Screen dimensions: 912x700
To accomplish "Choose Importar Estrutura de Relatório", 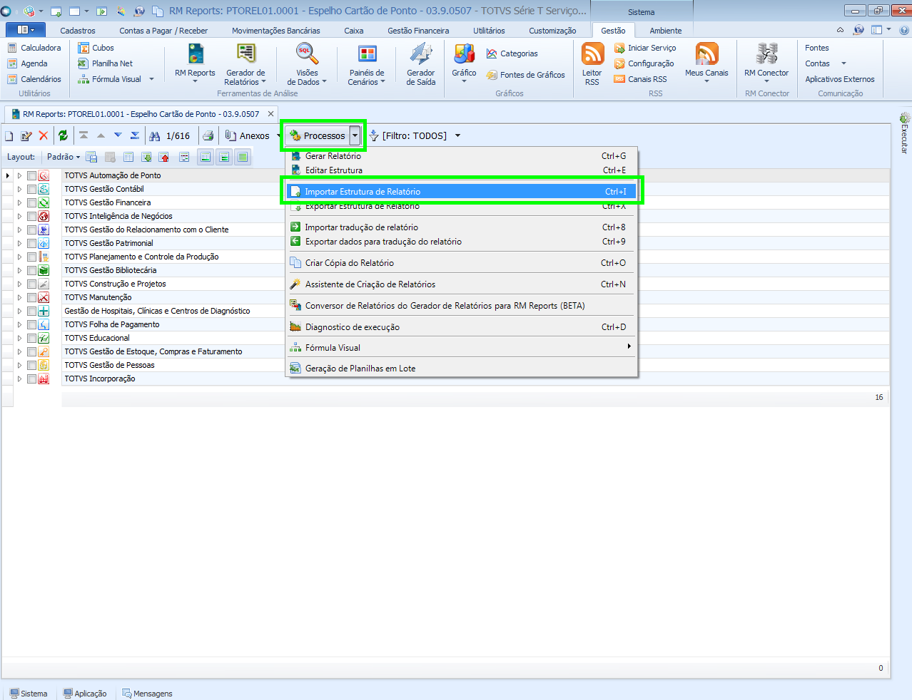I will pyautogui.click(x=461, y=192).
